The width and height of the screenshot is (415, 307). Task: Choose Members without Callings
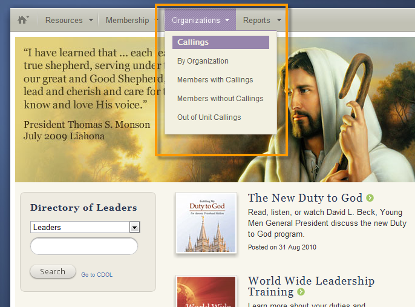220,99
